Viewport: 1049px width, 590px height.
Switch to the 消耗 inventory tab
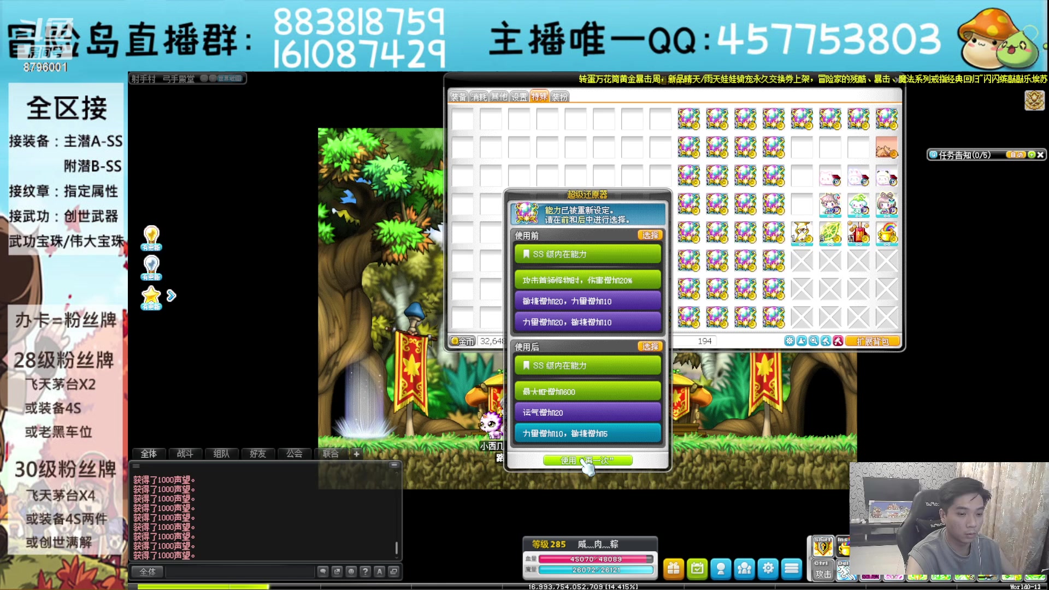tap(479, 97)
